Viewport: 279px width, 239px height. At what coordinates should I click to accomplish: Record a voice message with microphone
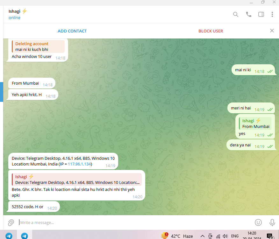[x=272, y=222]
